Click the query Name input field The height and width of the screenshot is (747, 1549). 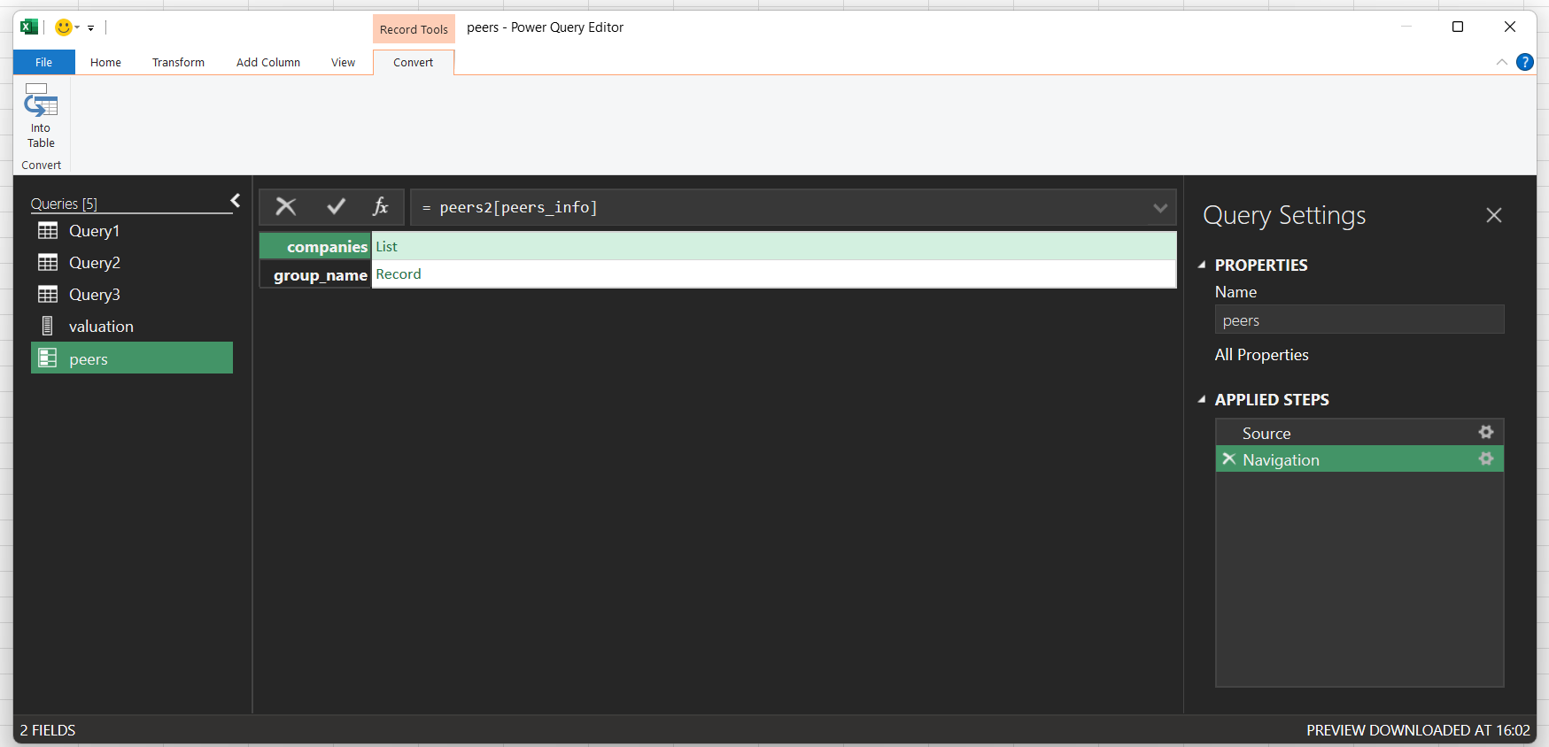(x=1359, y=320)
